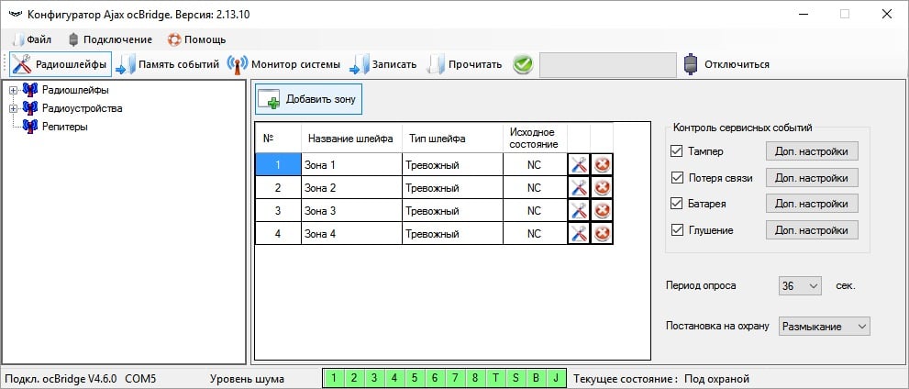Open the Радиошлейфы toolbar section
The image size is (909, 389).
coord(61,64)
